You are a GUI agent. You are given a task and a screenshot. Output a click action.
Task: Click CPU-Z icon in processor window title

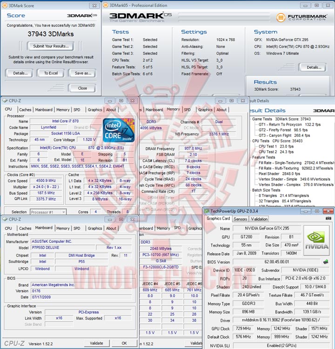(x=5, y=101)
